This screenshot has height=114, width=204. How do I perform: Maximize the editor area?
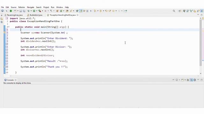[201, 15]
